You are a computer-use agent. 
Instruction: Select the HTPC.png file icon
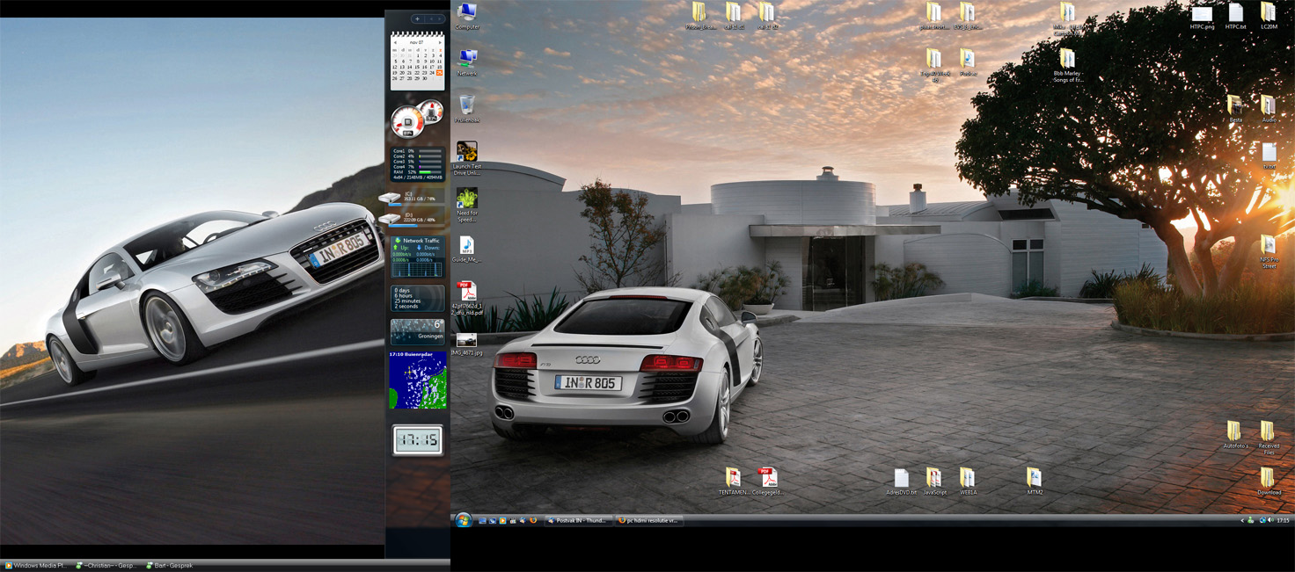click(x=1202, y=16)
